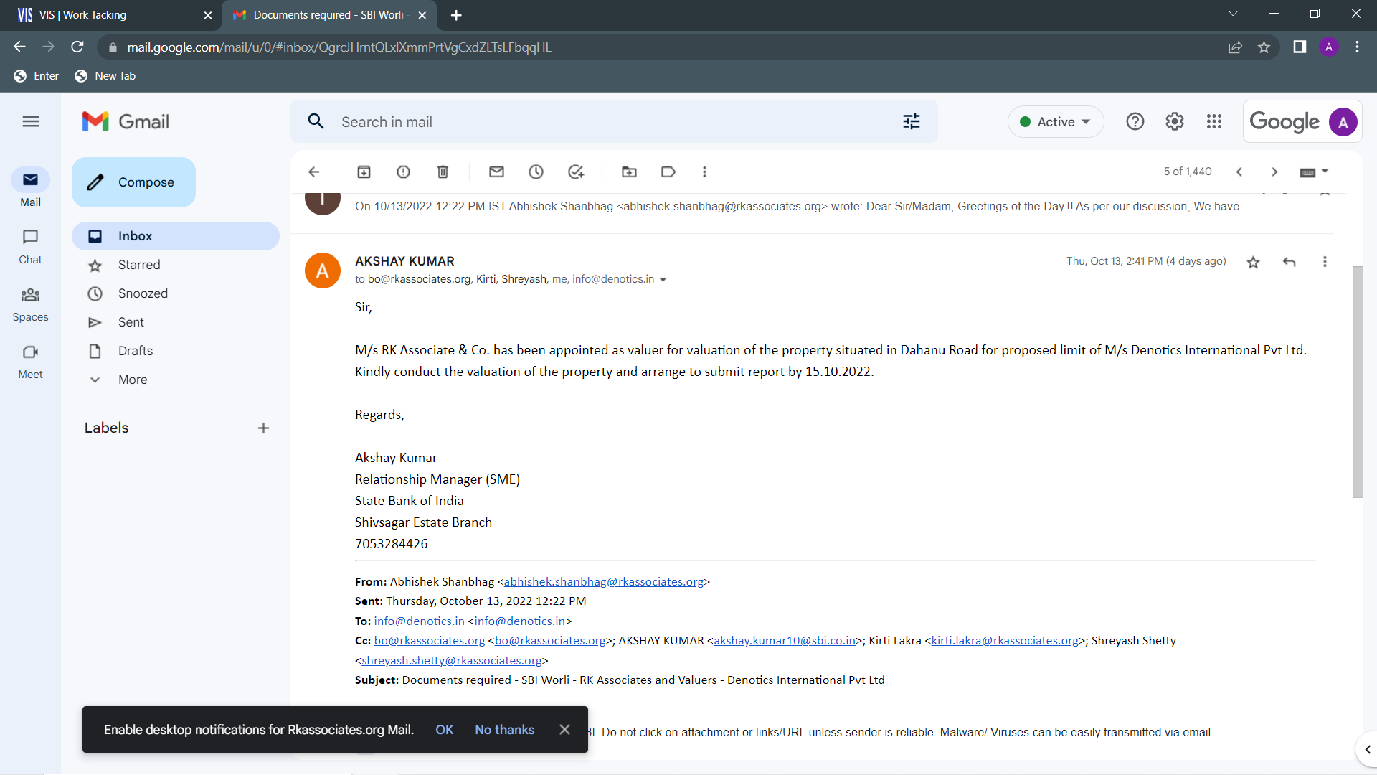Switch to Mail in side rail

click(x=30, y=187)
